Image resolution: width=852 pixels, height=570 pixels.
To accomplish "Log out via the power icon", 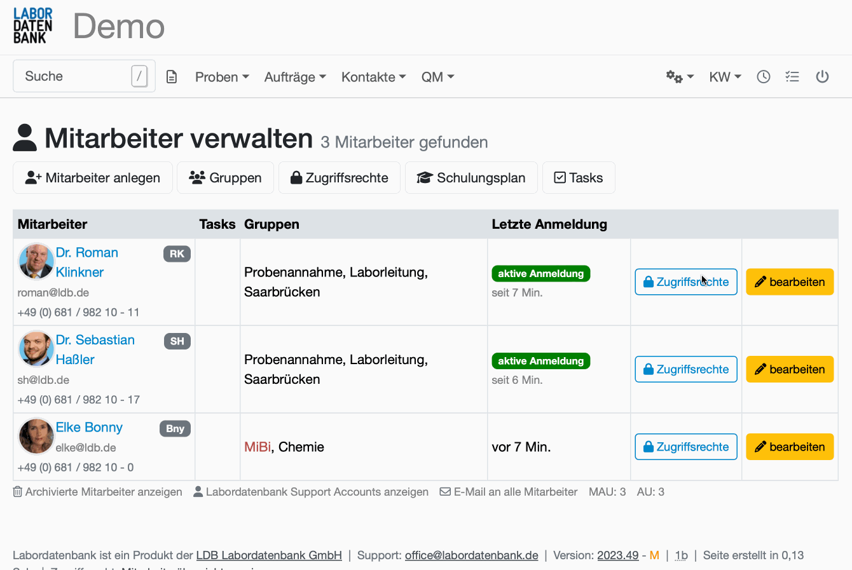I will (822, 76).
